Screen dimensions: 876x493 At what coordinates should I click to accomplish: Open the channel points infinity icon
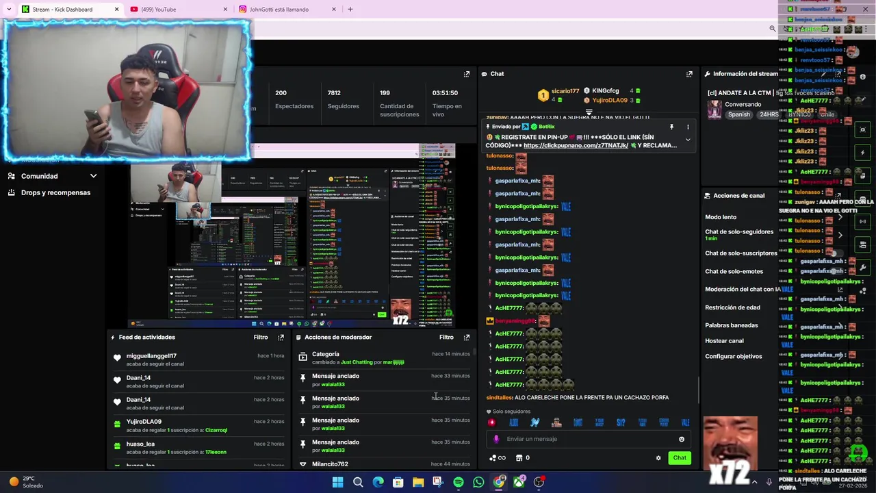(498, 458)
